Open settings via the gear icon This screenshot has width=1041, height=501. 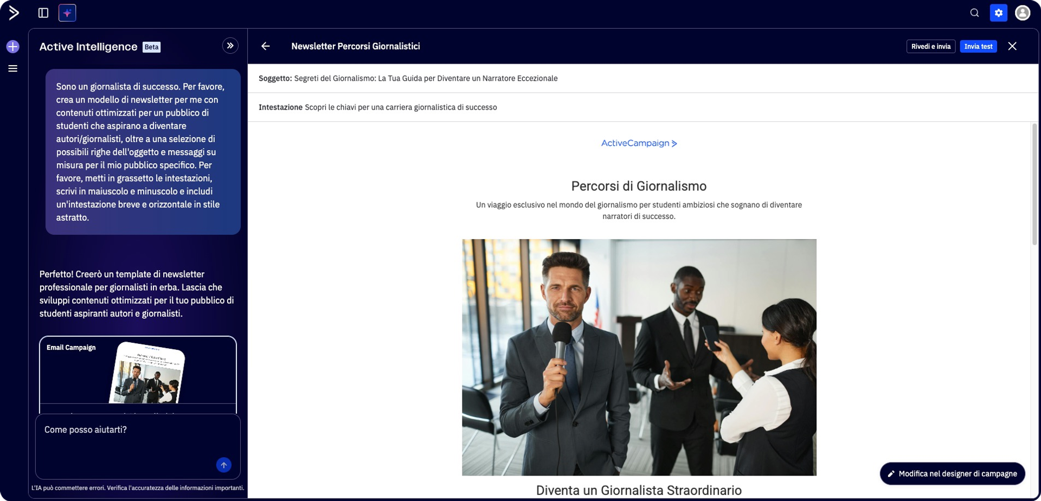[x=998, y=12]
